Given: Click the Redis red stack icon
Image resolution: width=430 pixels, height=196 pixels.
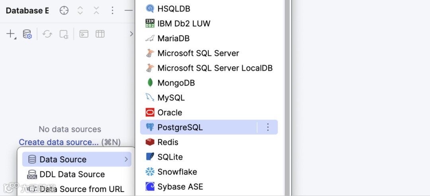Looking at the screenshot, I should tap(150, 142).
